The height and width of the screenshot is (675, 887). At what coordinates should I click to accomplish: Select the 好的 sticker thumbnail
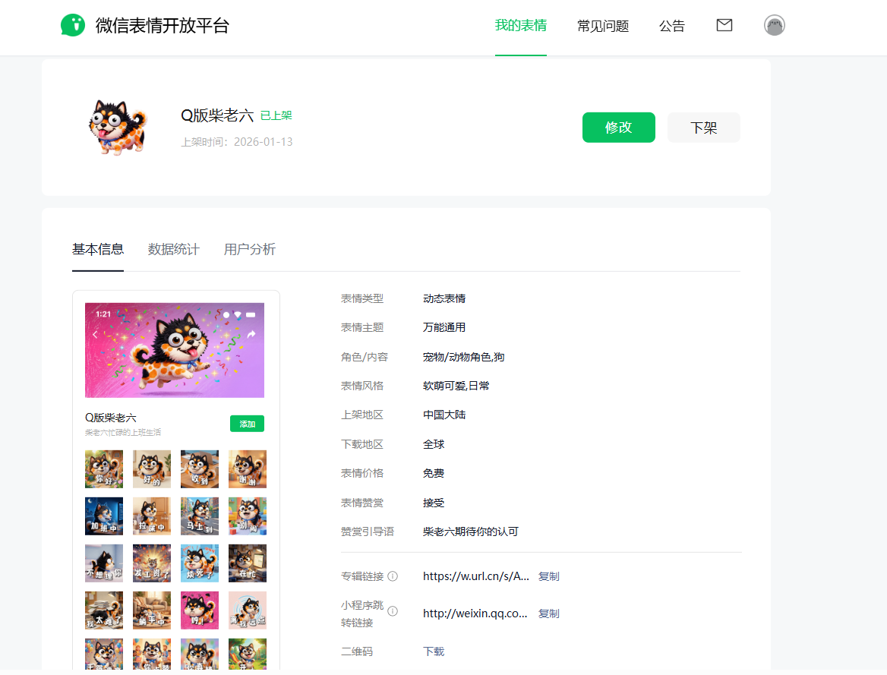coord(152,469)
